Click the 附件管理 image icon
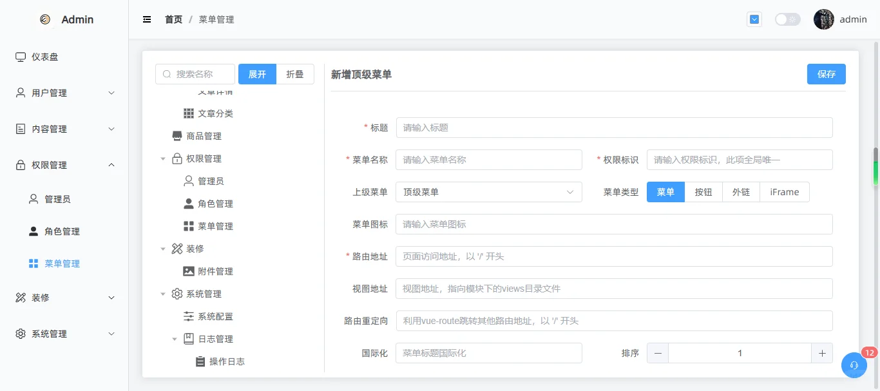 coord(189,271)
